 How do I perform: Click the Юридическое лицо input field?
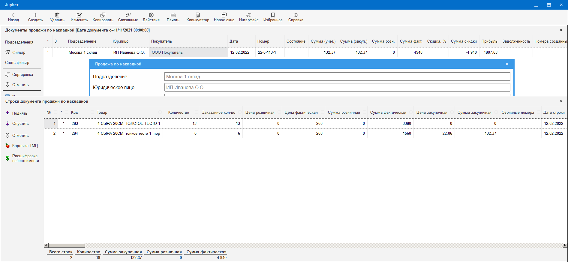pyautogui.click(x=337, y=87)
